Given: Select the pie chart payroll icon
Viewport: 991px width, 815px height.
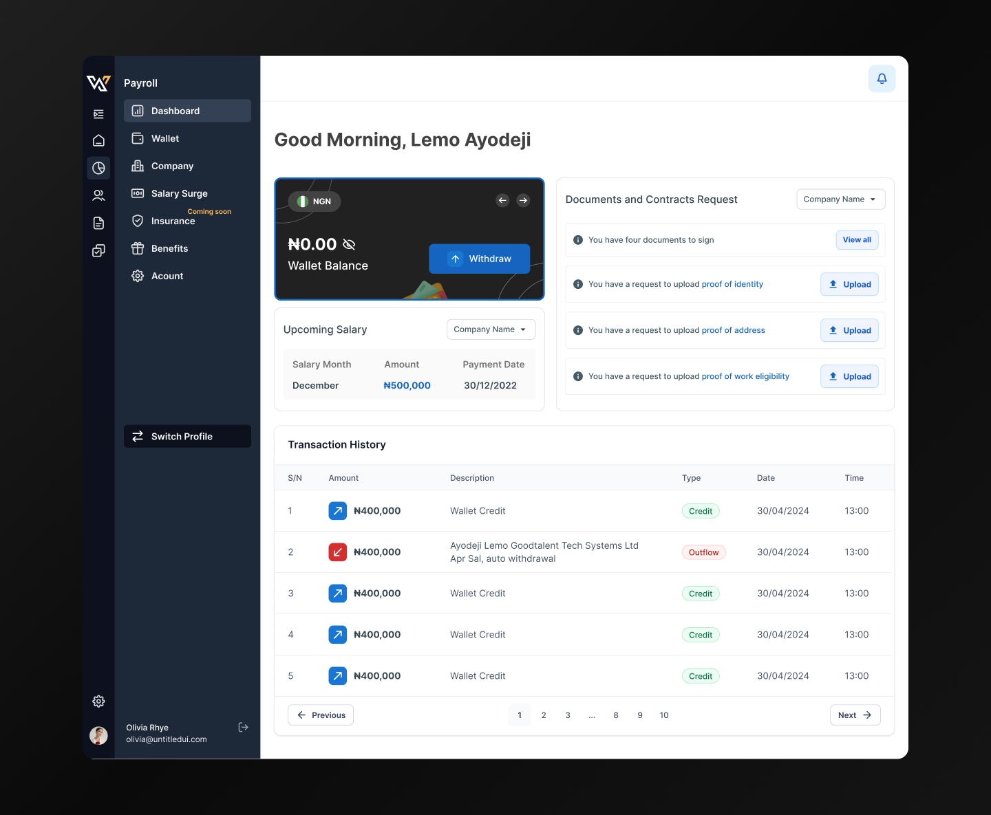Looking at the screenshot, I should pyautogui.click(x=98, y=168).
